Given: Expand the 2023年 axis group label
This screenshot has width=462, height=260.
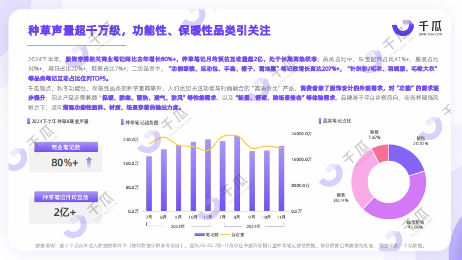Looking at the screenshot, I should pyautogui.click(x=177, y=227).
